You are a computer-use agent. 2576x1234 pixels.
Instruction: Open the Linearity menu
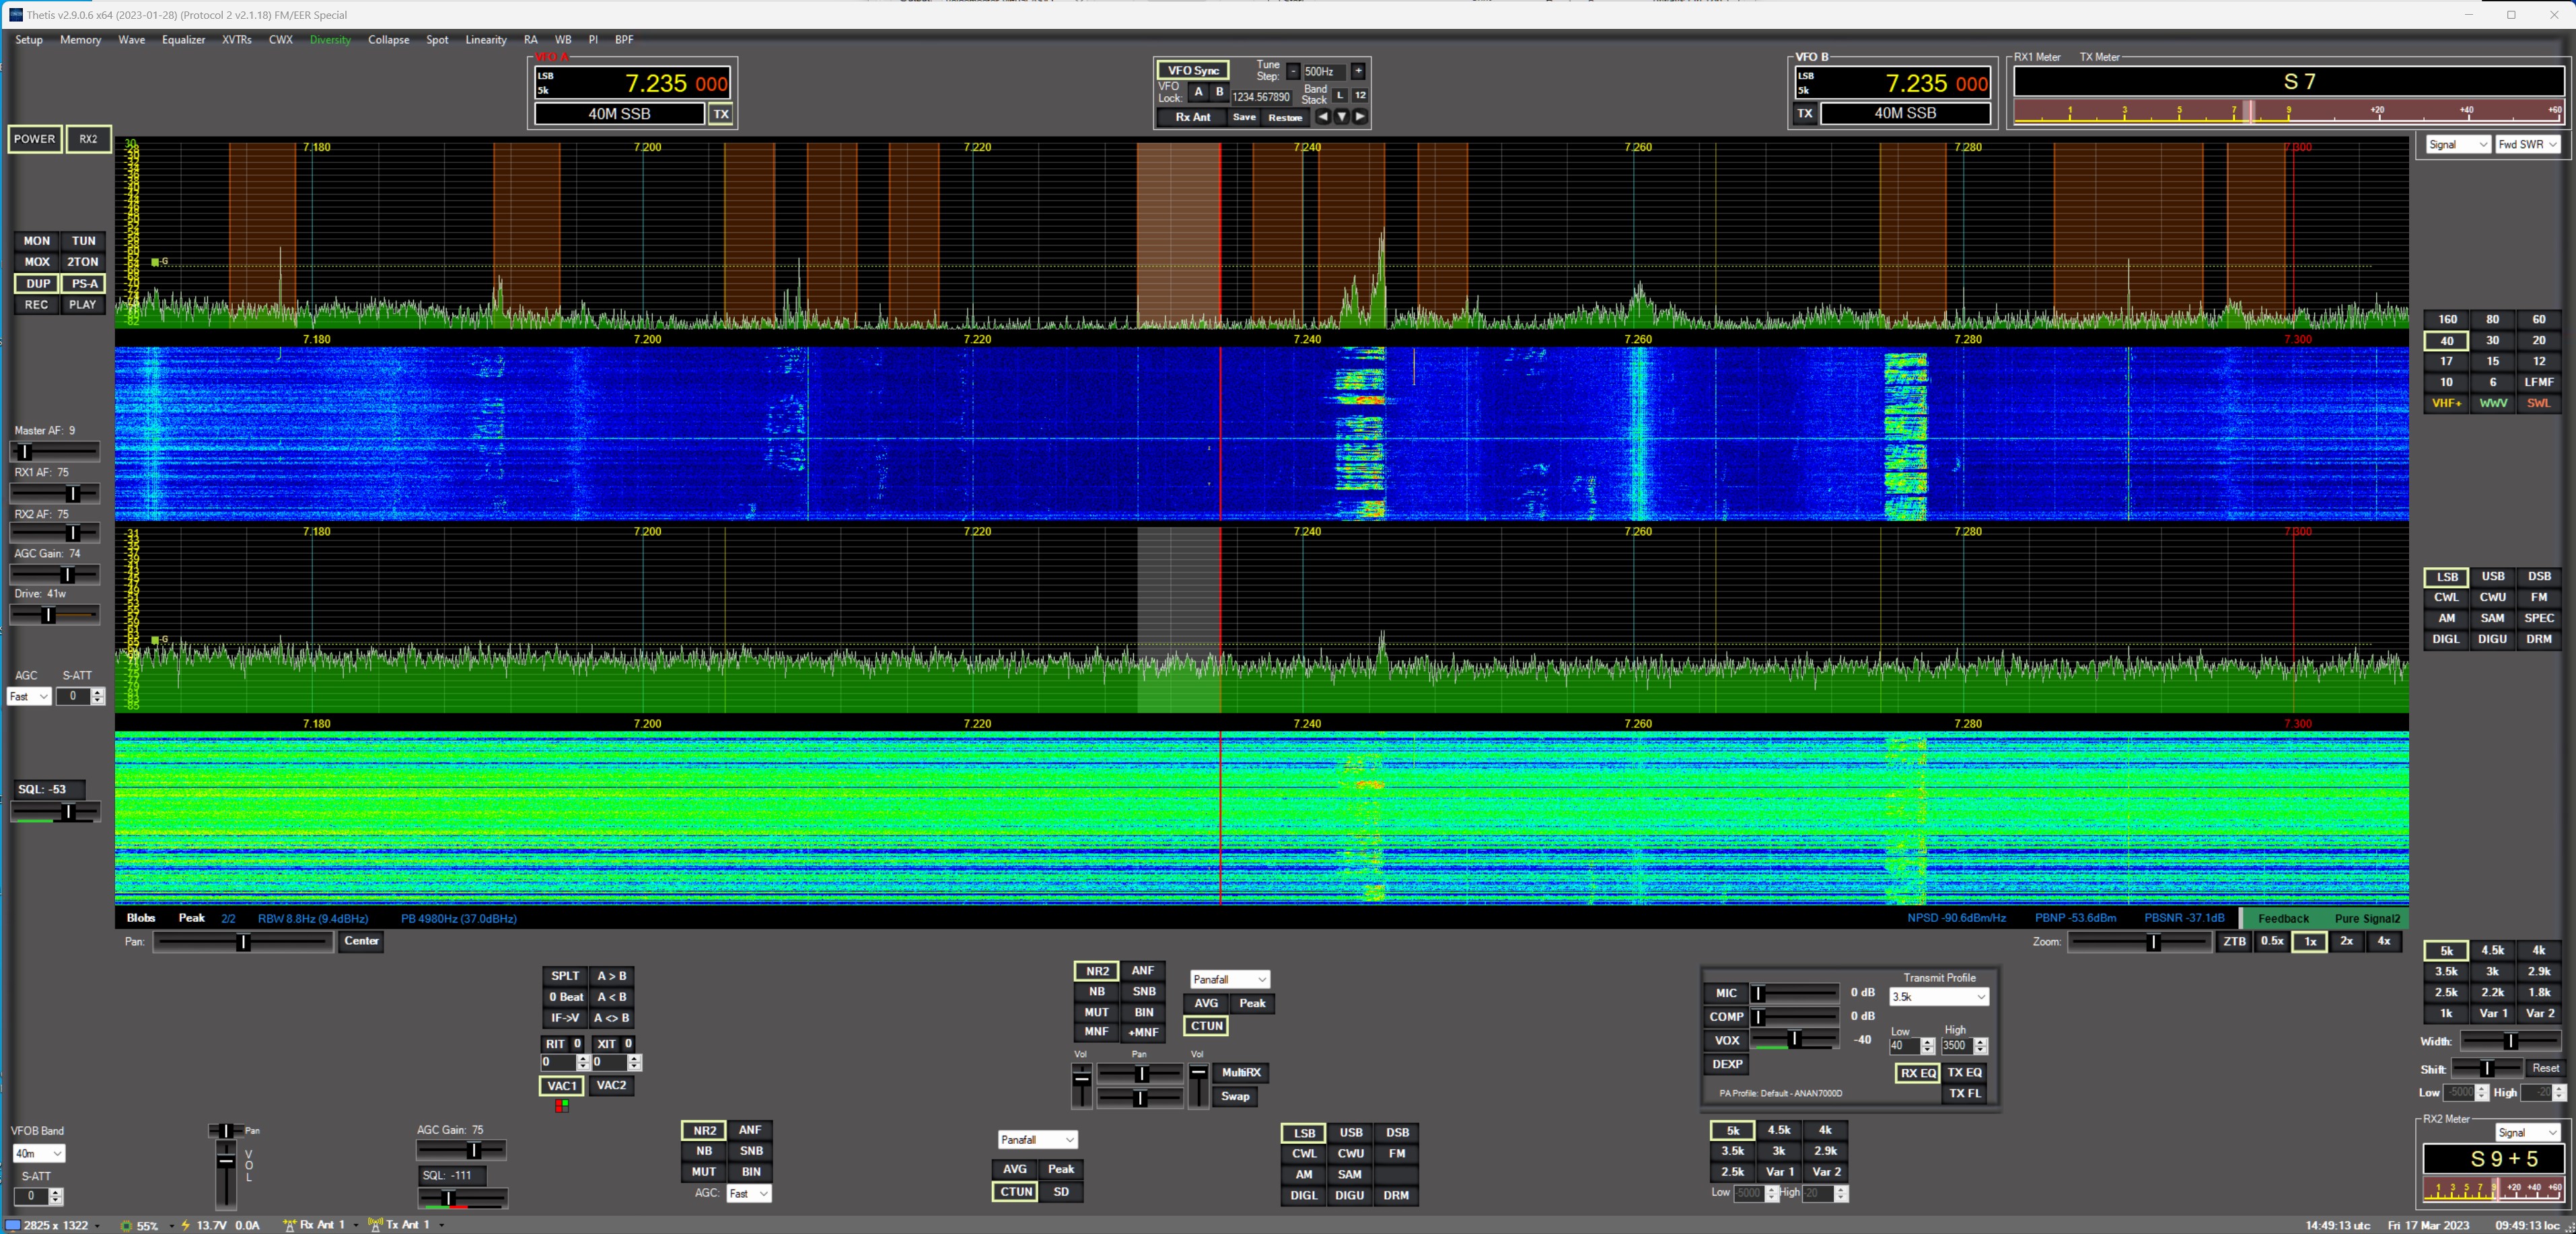click(x=486, y=40)
